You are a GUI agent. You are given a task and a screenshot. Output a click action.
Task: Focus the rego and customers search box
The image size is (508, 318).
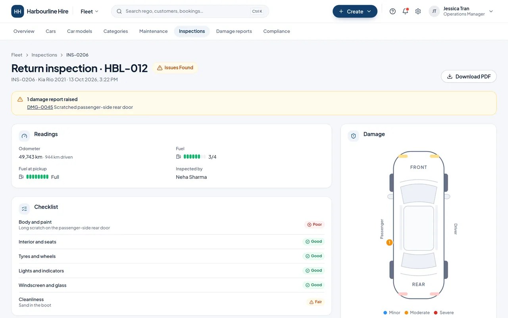coord(190,12)
